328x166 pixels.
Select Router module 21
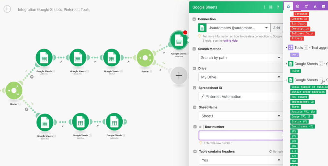coord(145,58)
